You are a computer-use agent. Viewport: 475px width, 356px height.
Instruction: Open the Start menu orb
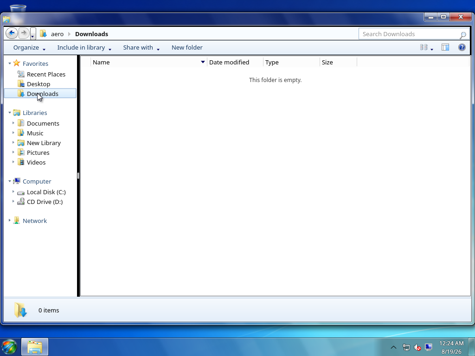pos(9,347)
